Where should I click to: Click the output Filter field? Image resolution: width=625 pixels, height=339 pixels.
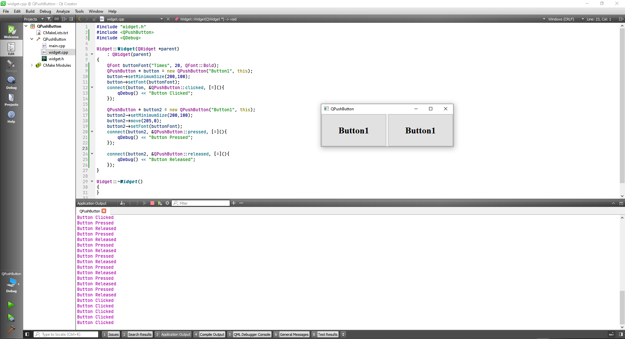(x=201, y=203)
